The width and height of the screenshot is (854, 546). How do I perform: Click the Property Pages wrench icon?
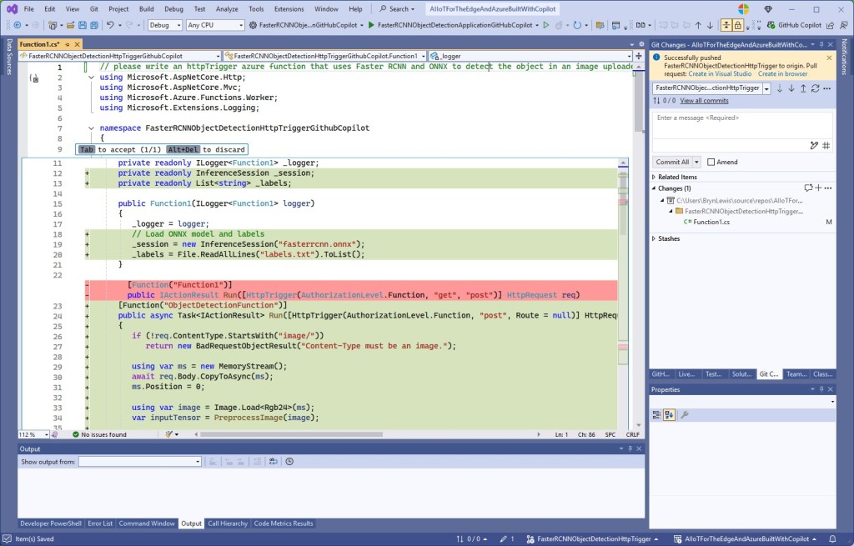pos(685,414)
